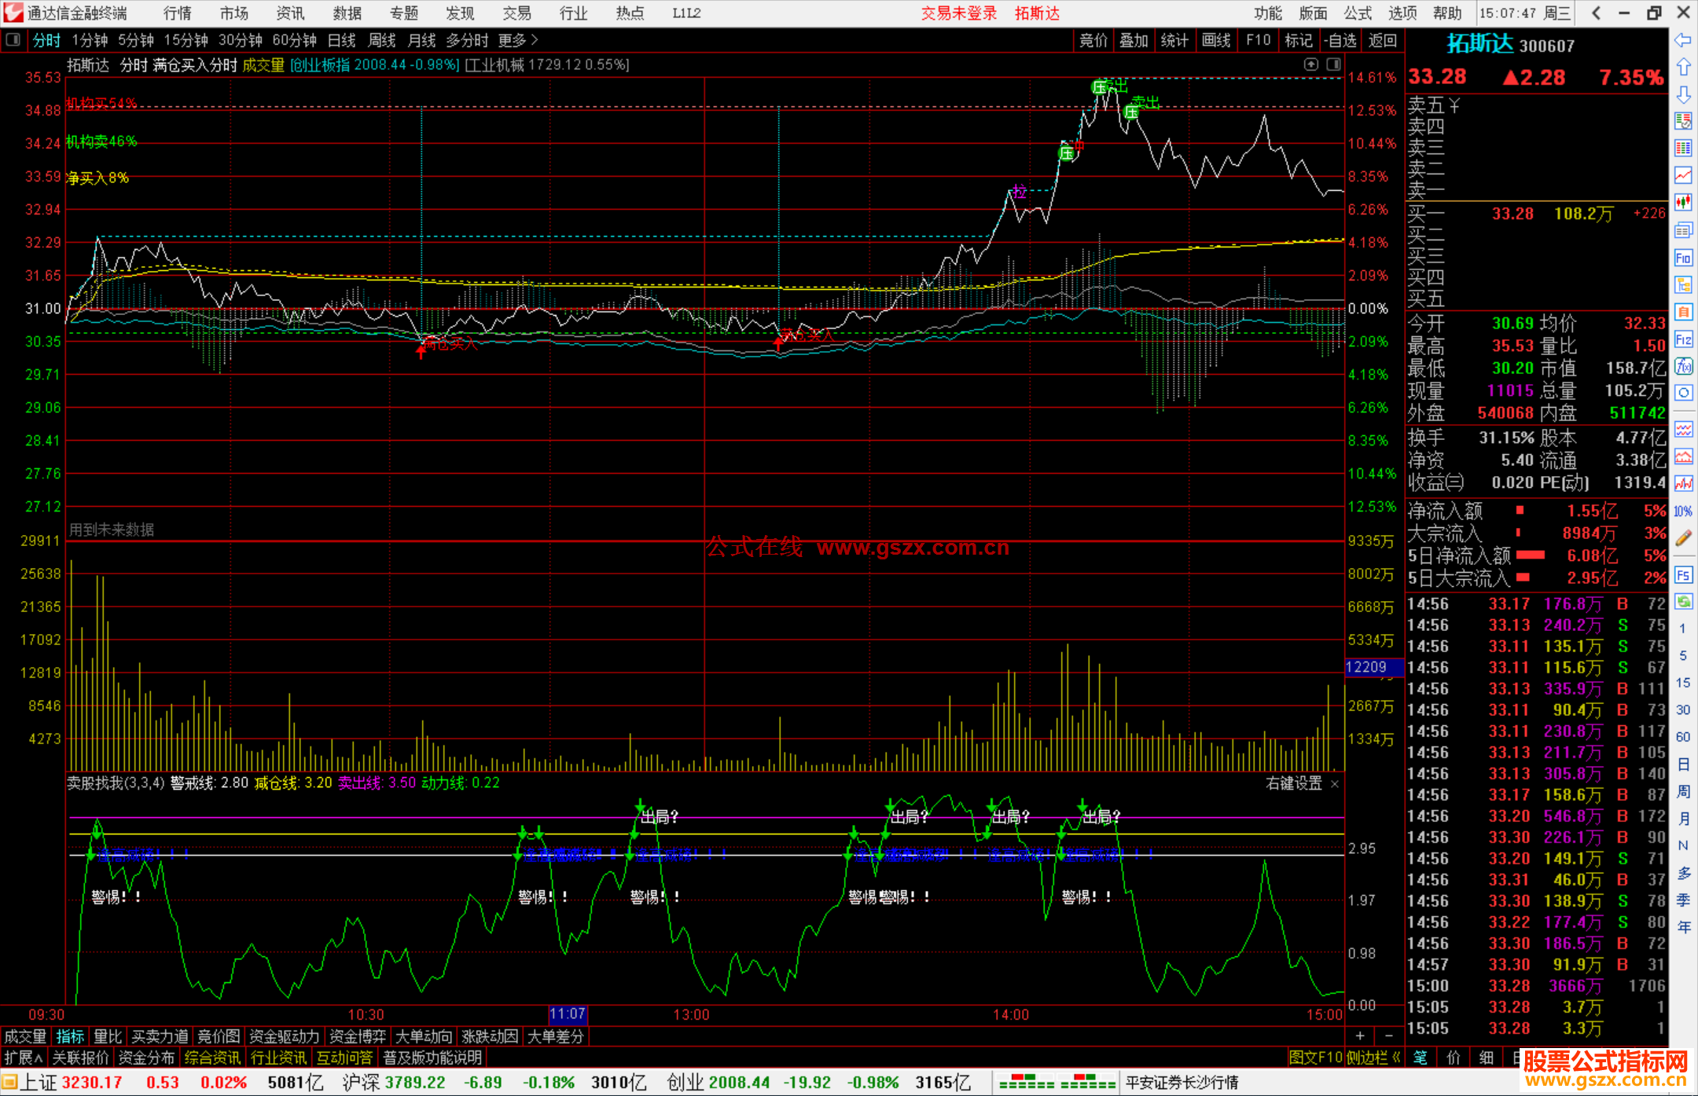Switch to the 周线 weekly chart

pos(382,40)
